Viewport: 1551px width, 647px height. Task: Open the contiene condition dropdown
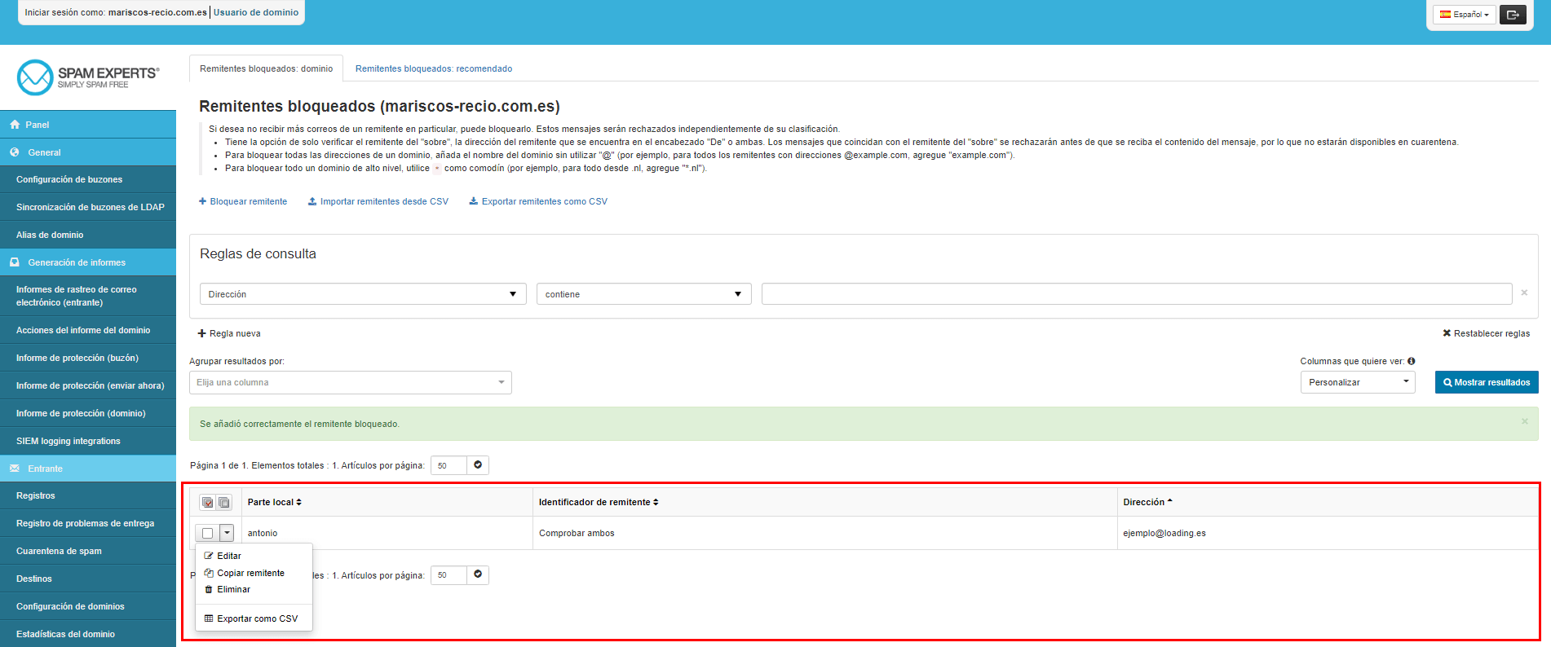643,294
